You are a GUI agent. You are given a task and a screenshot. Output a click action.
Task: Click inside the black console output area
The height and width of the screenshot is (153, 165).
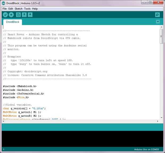[x=82, y=139]
